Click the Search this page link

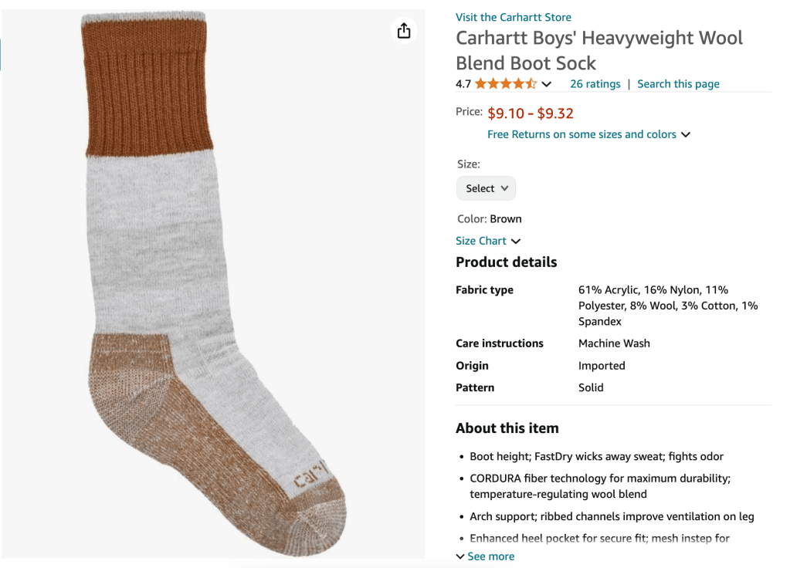click(678, 84)
